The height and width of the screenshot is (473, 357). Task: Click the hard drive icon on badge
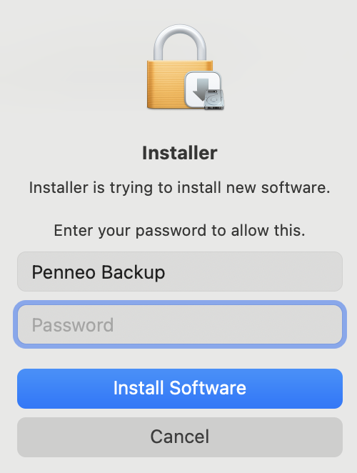(213, 99)
